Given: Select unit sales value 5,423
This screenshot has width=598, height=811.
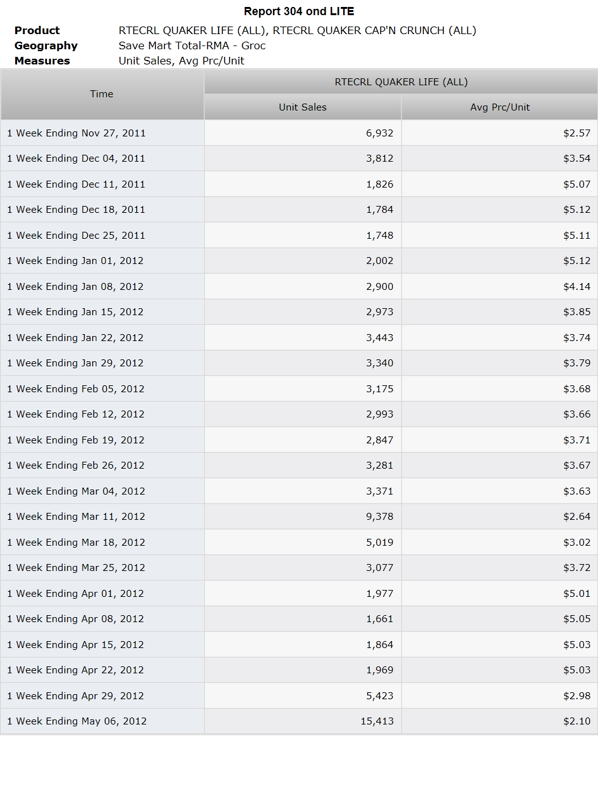Looking at the screenshot, I should point(379,696).
